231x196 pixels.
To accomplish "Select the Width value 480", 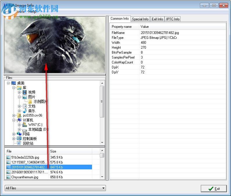I will pos(143,43).
